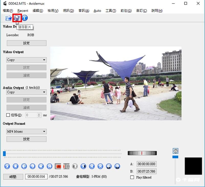Open the Audio Output dropdown

point(26,92)
